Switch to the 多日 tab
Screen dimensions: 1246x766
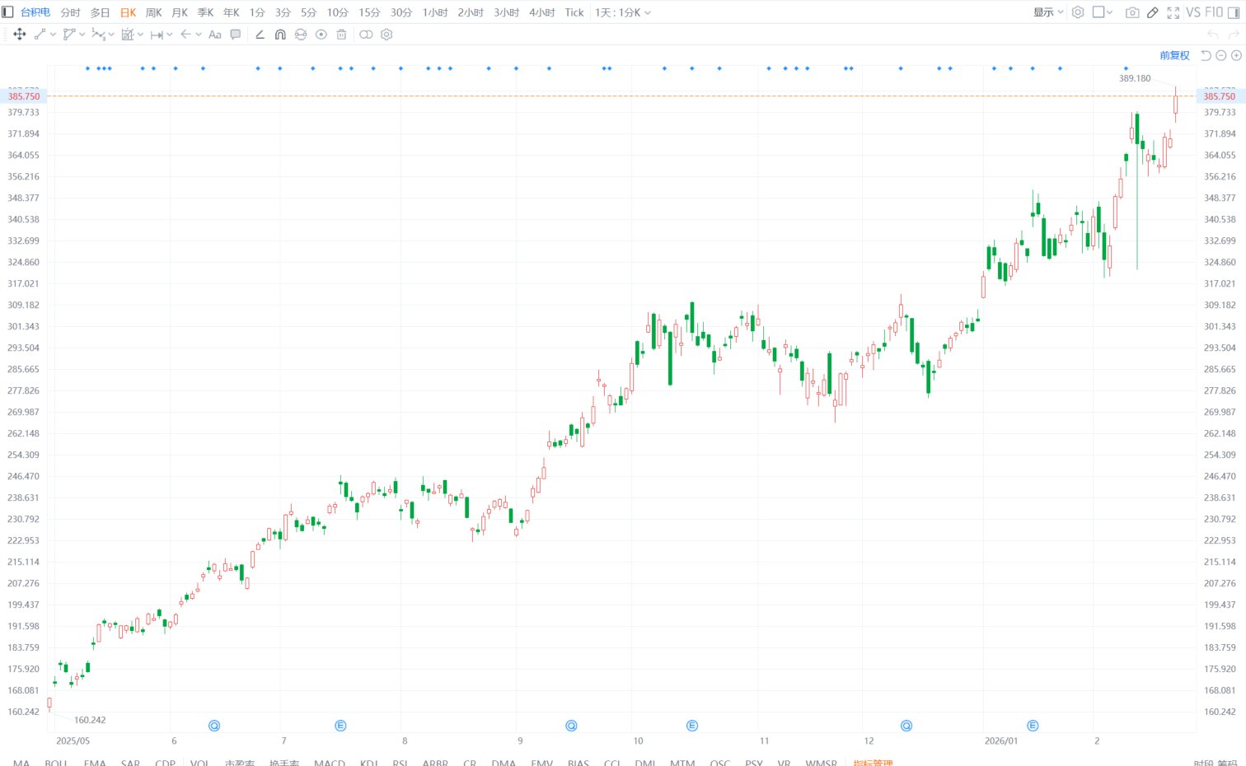100,12
